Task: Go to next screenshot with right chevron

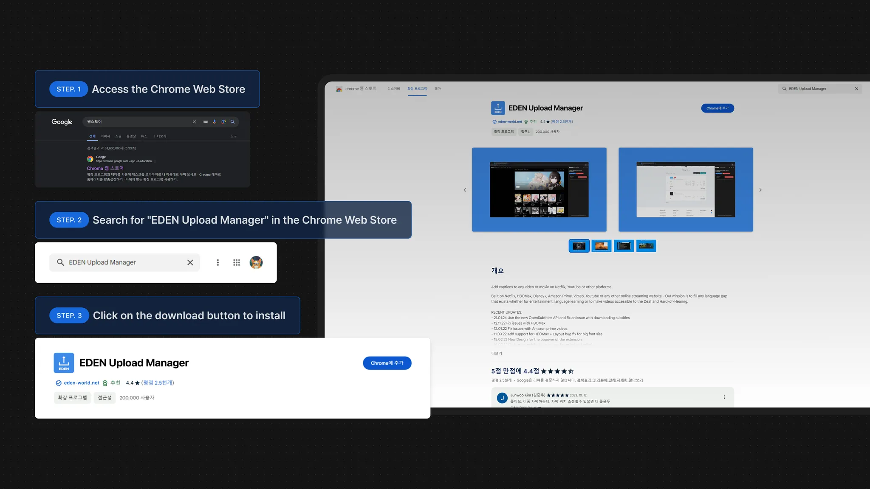Action: 760,190
